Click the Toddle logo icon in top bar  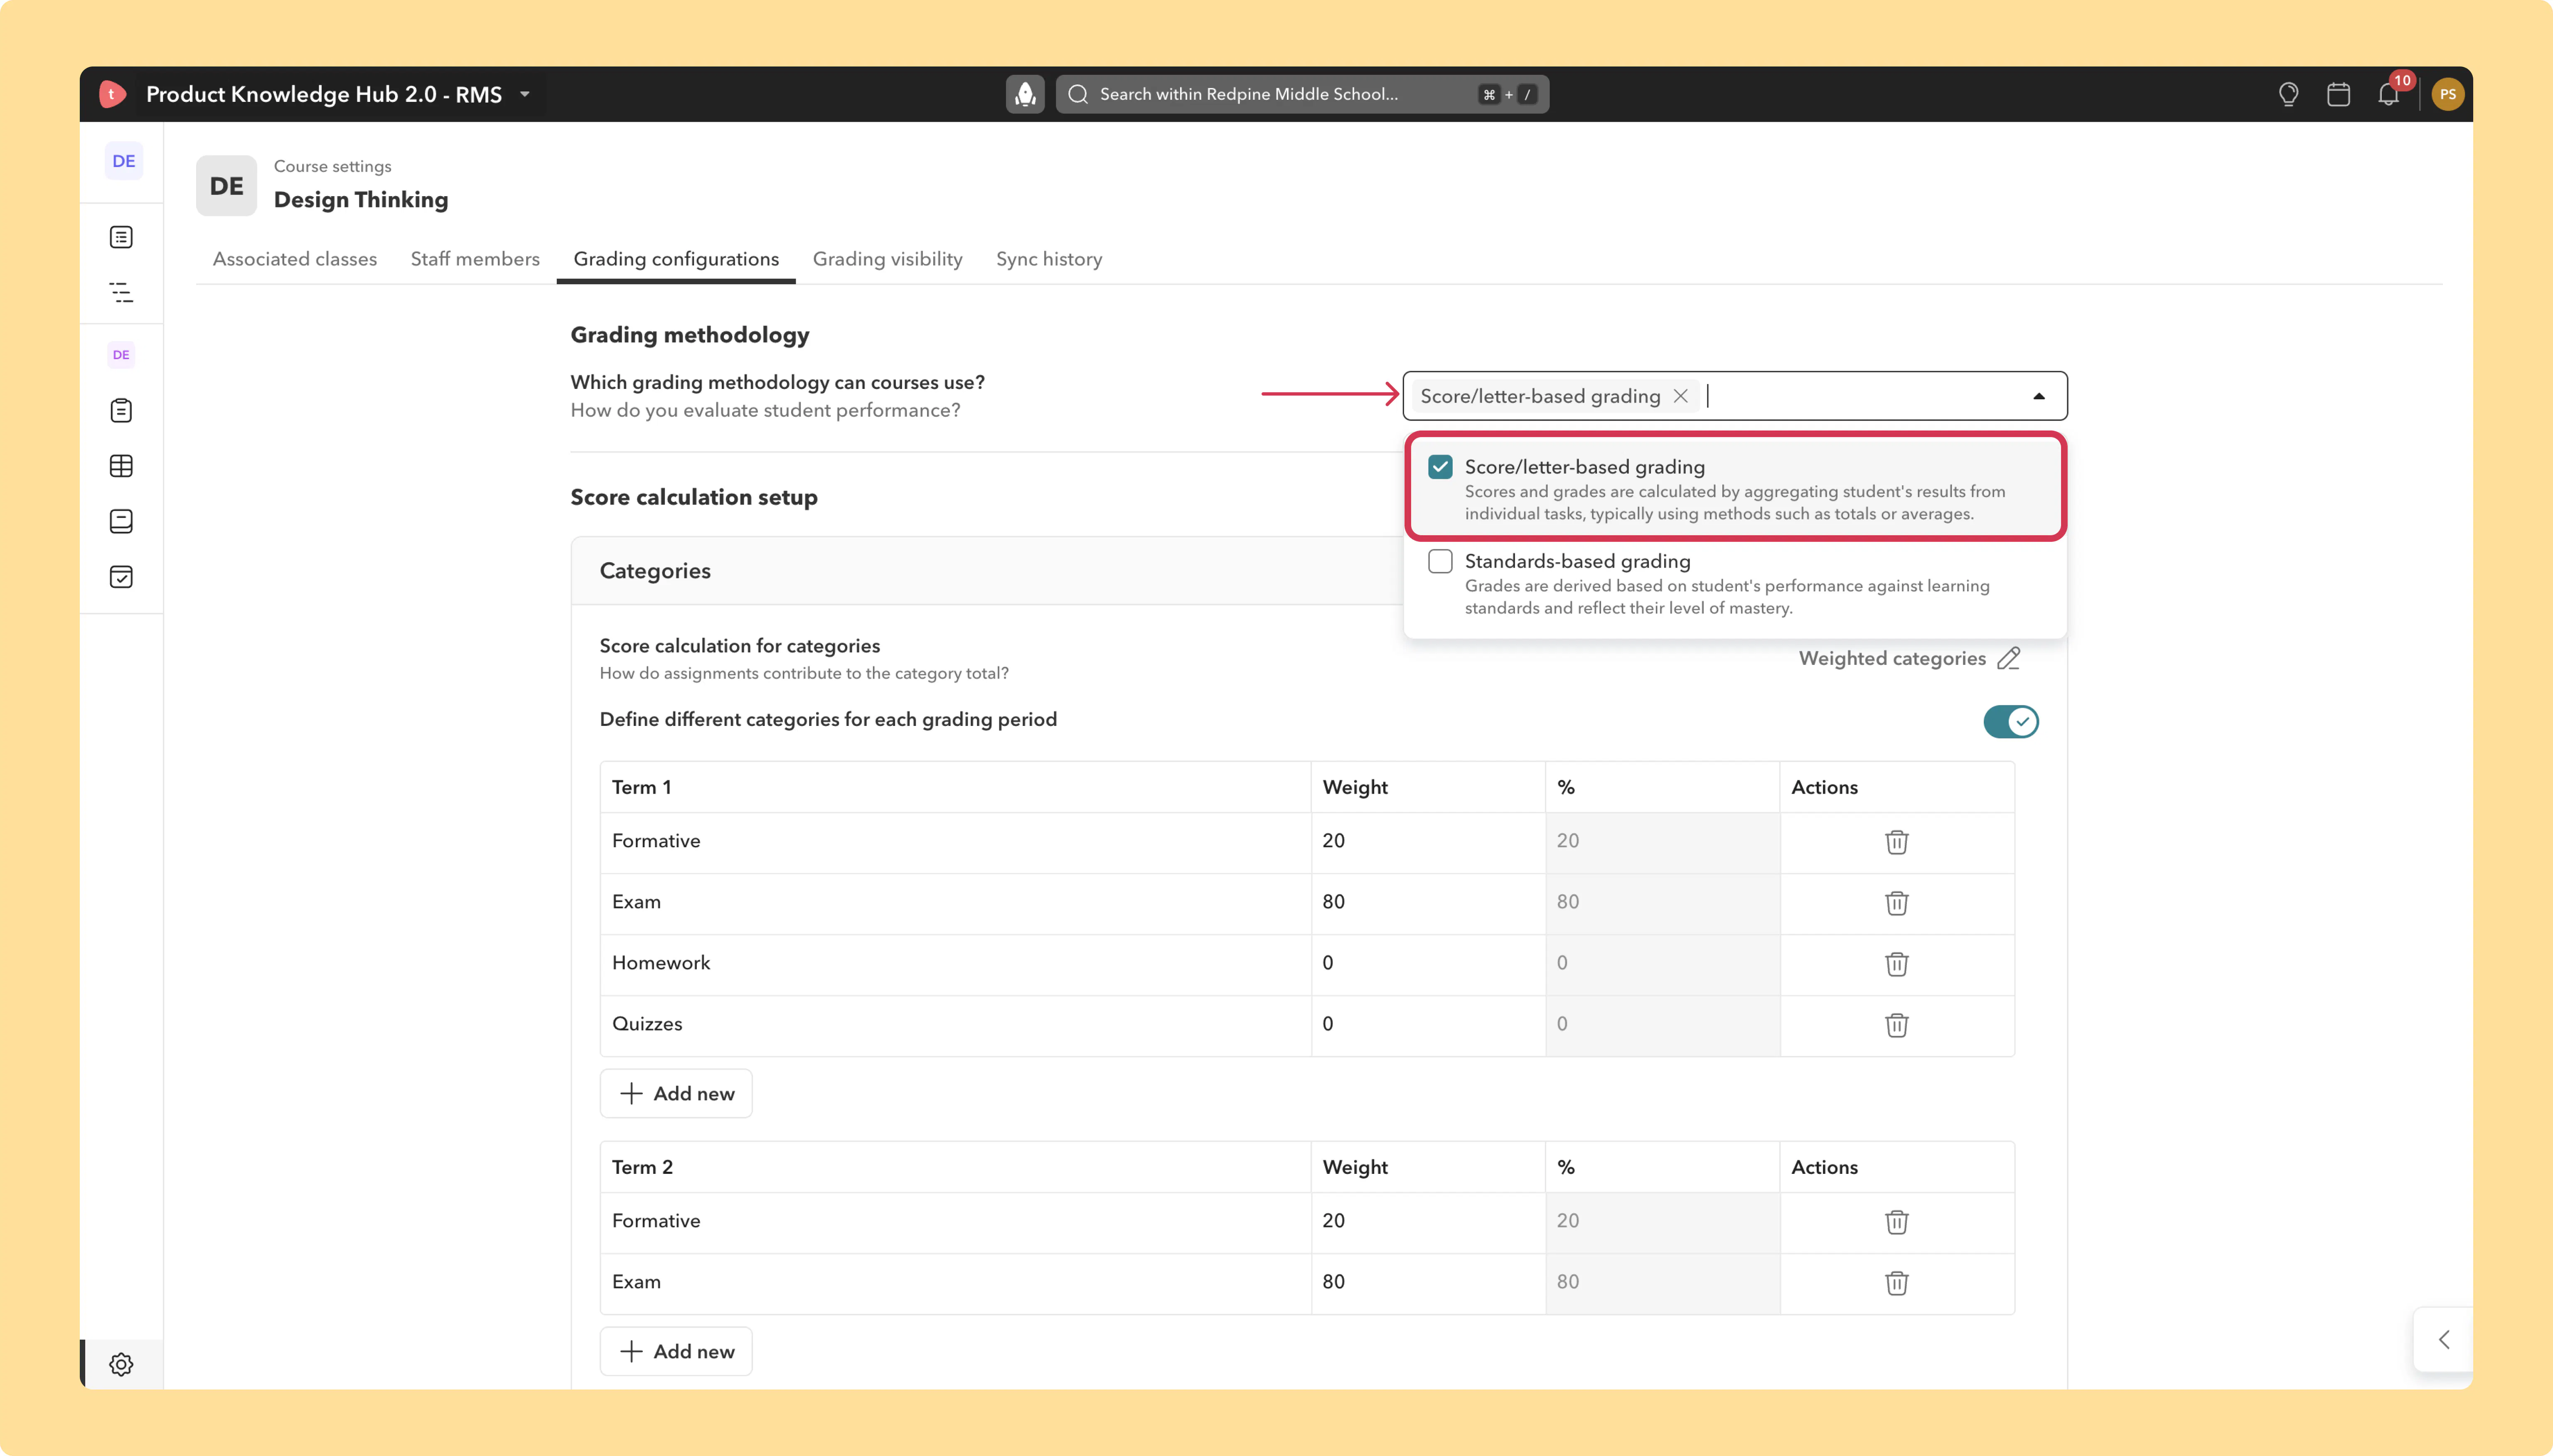113,94
